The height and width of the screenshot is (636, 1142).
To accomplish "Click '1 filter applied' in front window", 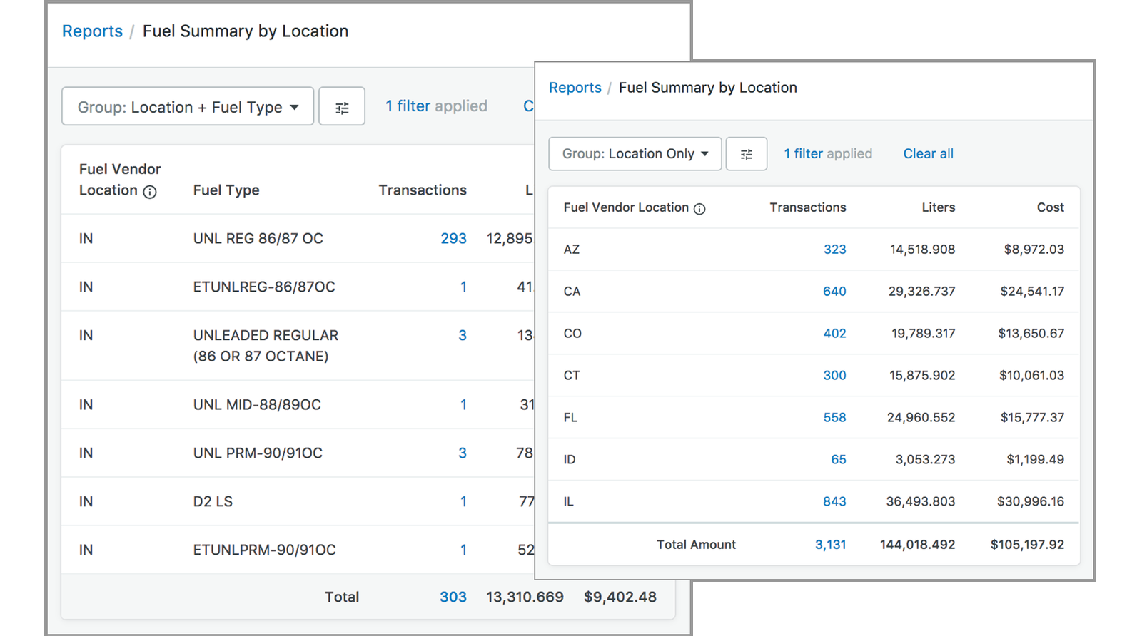I will coord(828,154).
